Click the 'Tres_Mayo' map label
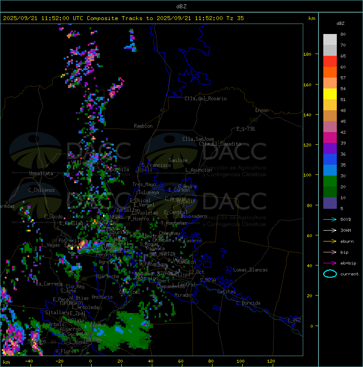 pyautogui.click(x=144, y=184)
